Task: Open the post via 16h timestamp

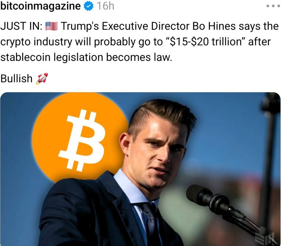Action: 105,6
